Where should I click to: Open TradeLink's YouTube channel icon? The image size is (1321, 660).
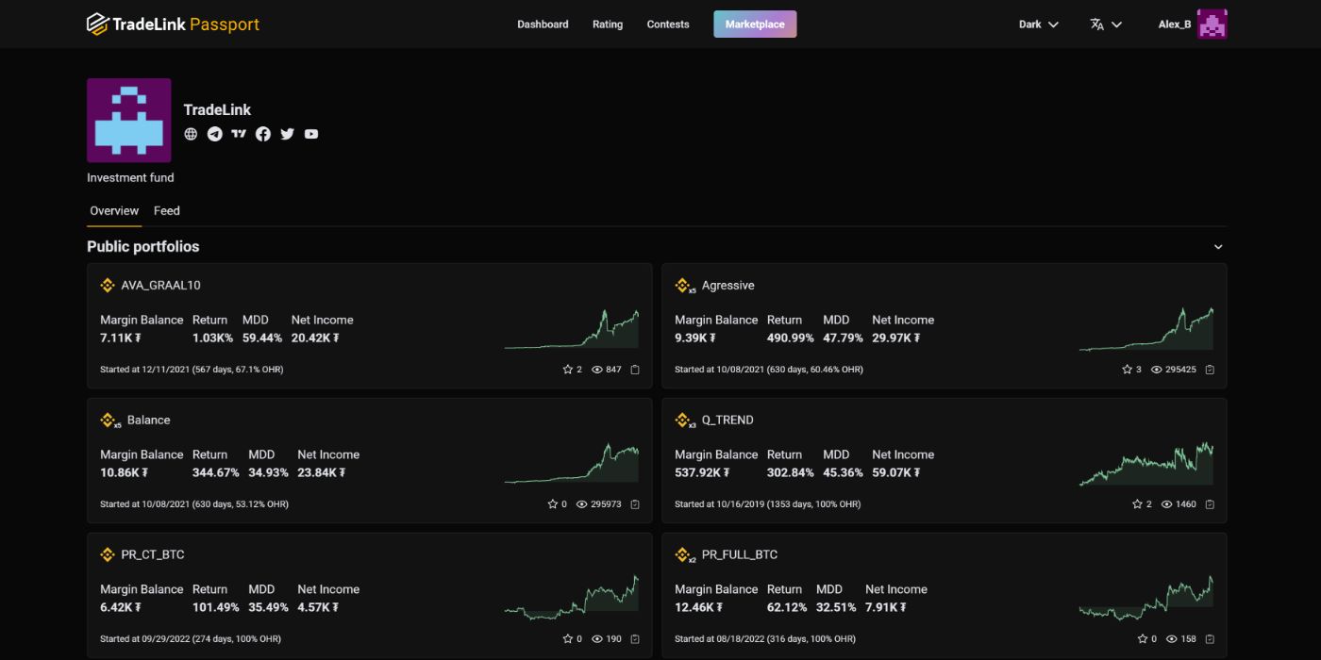tap(311, 133)
